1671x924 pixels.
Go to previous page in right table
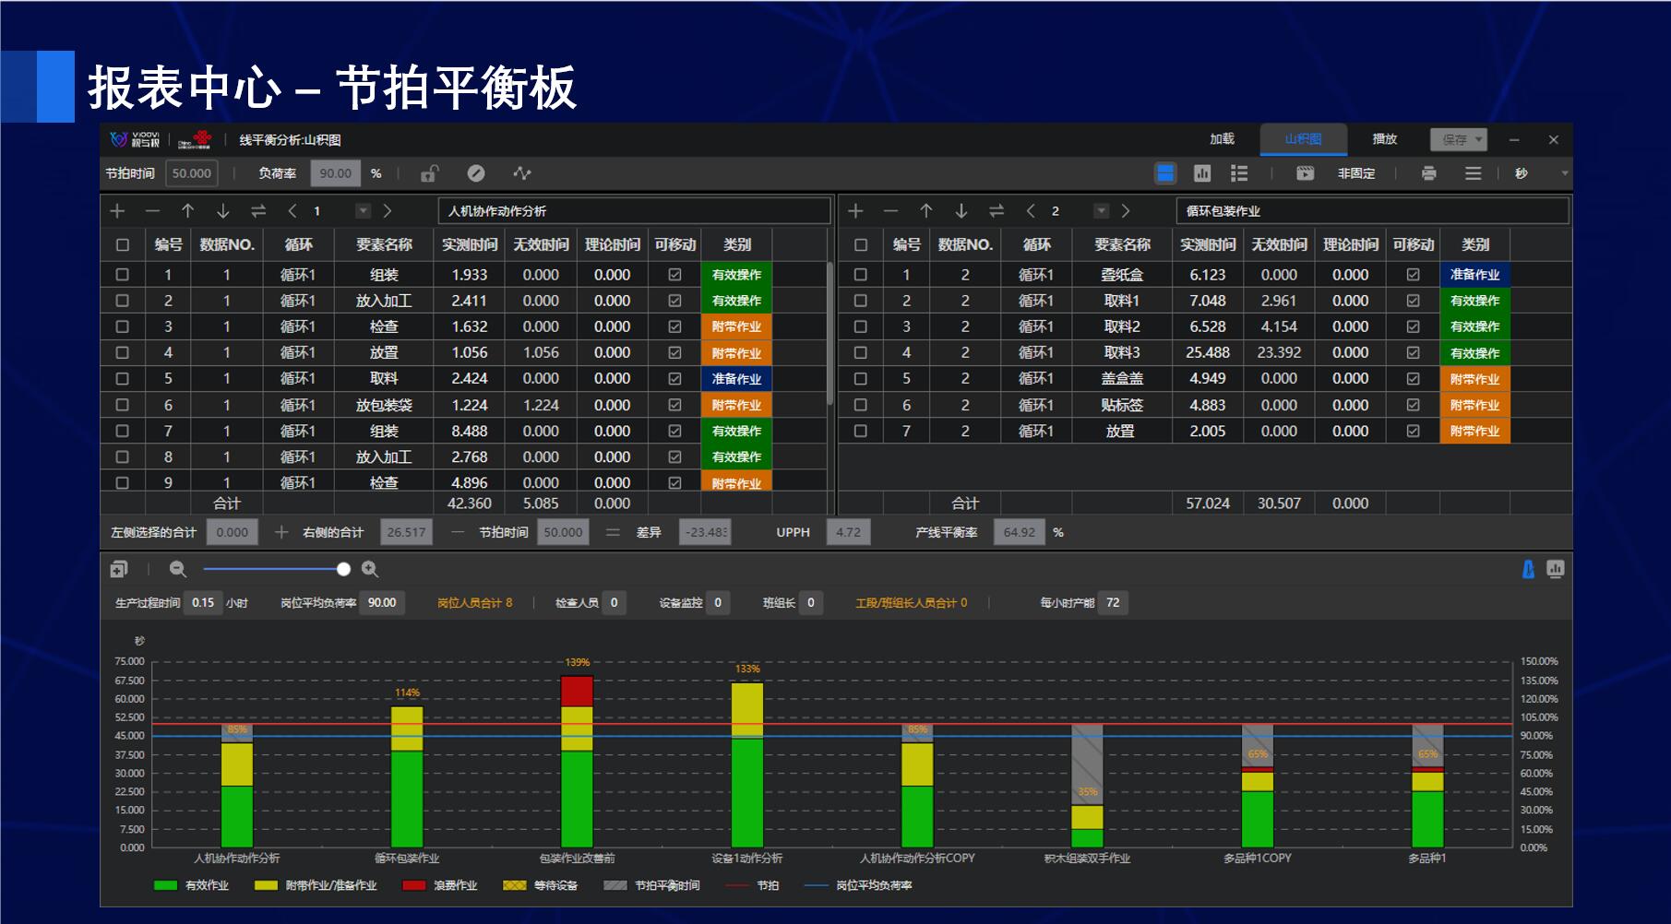click(1031, 211)
